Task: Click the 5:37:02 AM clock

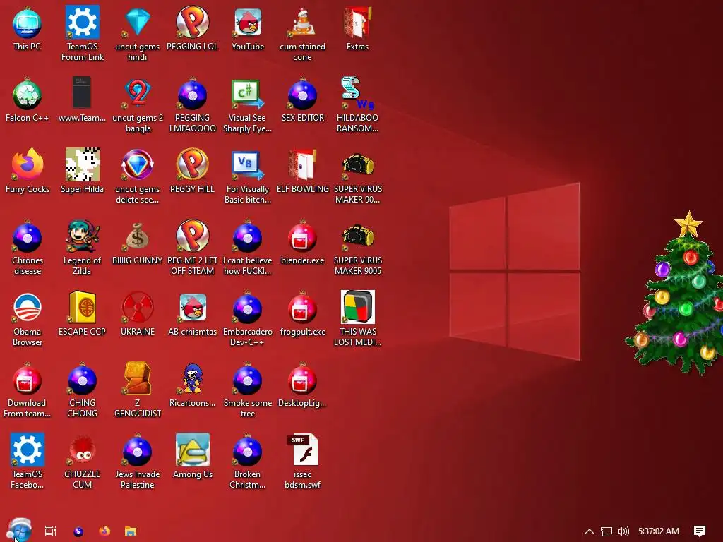Action: coord(659,531)
